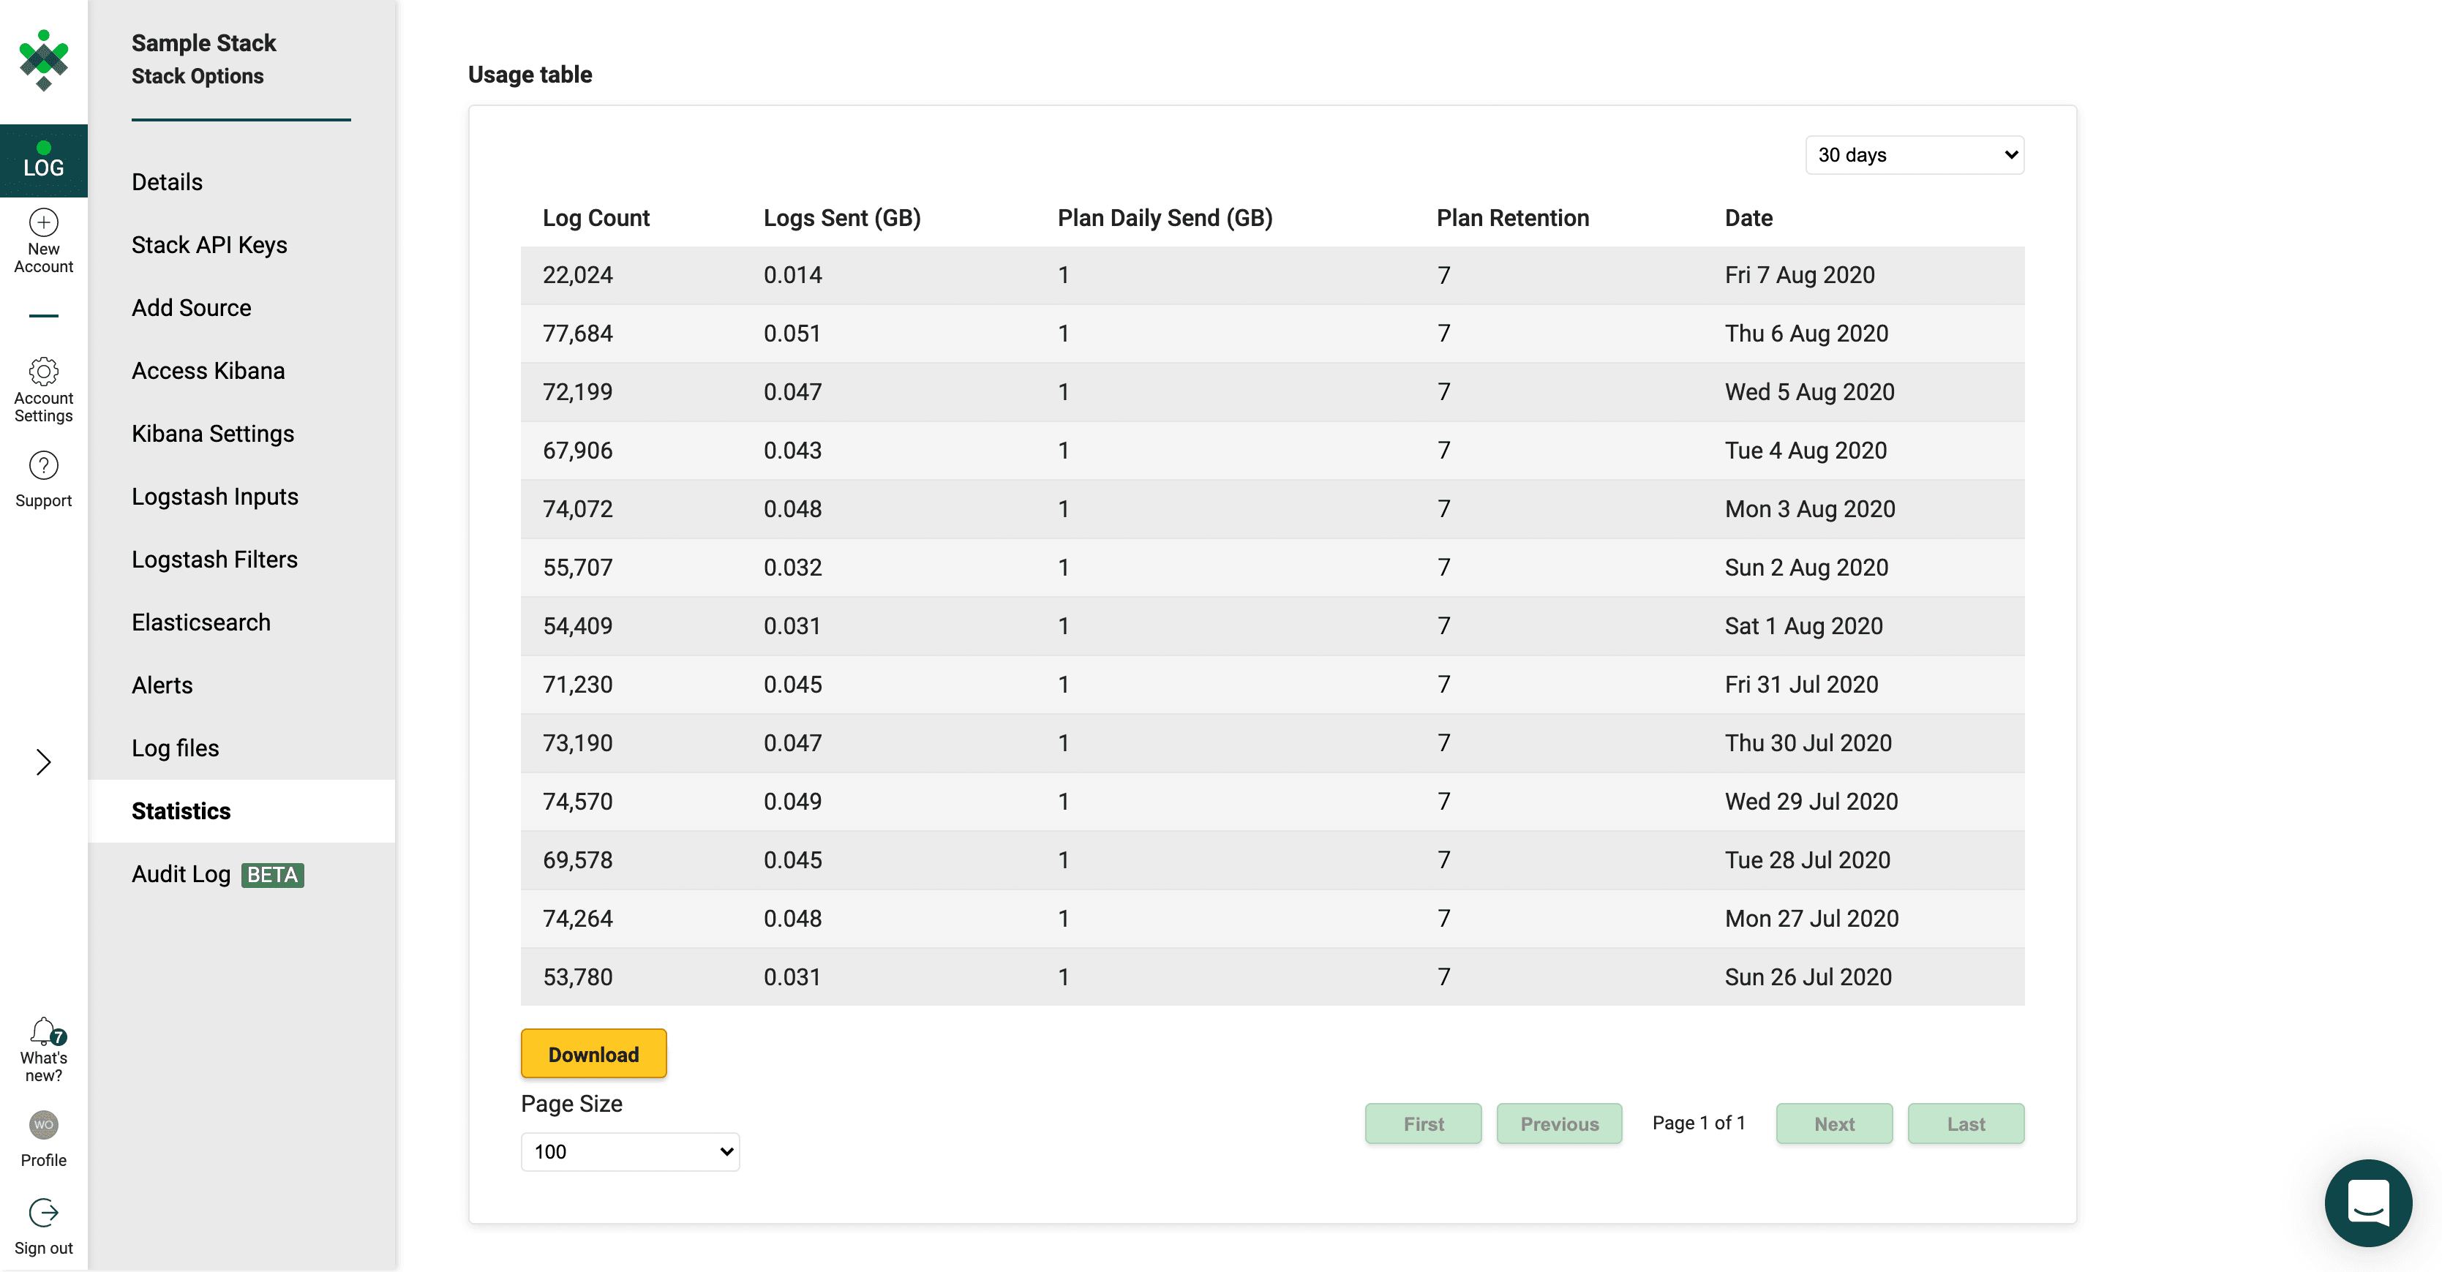Click the First page button
The height and width of the screenshot is (1272, 2442).
click(x=1423, y=1124)
